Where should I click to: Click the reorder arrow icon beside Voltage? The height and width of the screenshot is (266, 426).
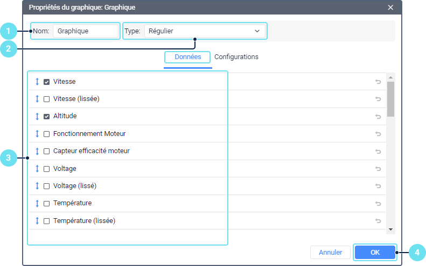pos(37,169)
